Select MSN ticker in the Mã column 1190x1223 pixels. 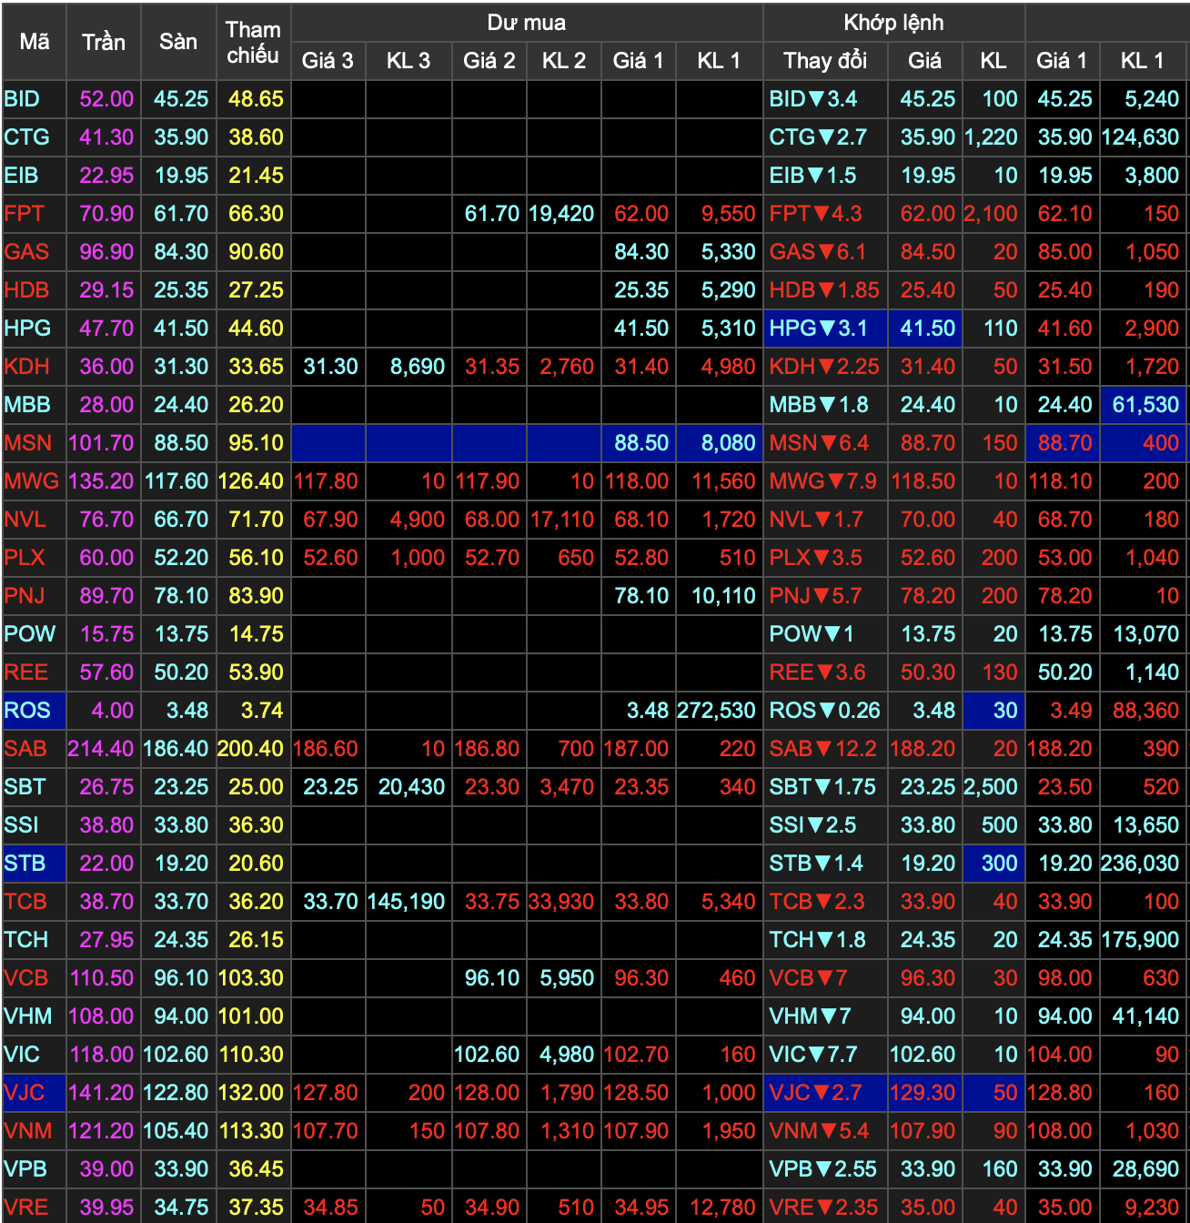coord(35,443)
